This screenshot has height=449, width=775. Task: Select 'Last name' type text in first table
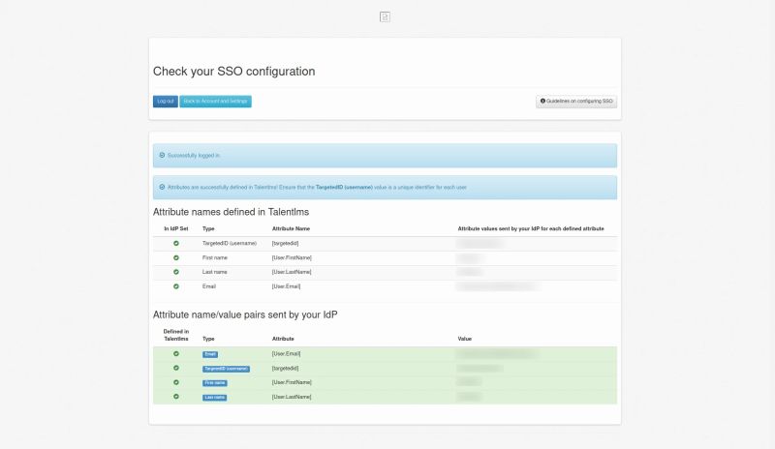pos(214,272)
